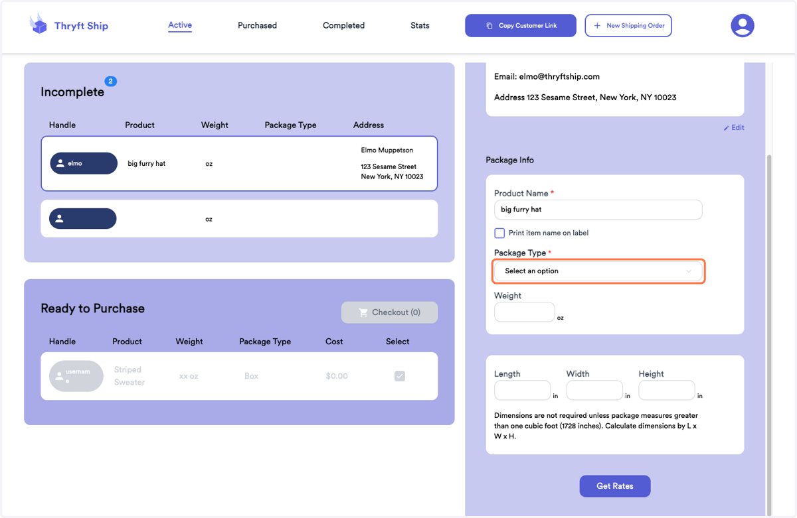Image resolution: width=797 pixels, height=518 pixels.
Task: Click the Thryft Ship logo icon
Action: (39, 24)
